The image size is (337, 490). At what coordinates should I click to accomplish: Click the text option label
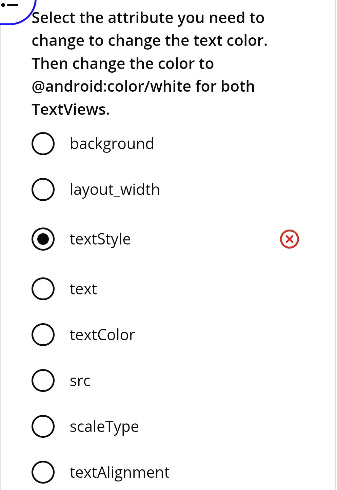pyautogui.click(x=83, y=289)
